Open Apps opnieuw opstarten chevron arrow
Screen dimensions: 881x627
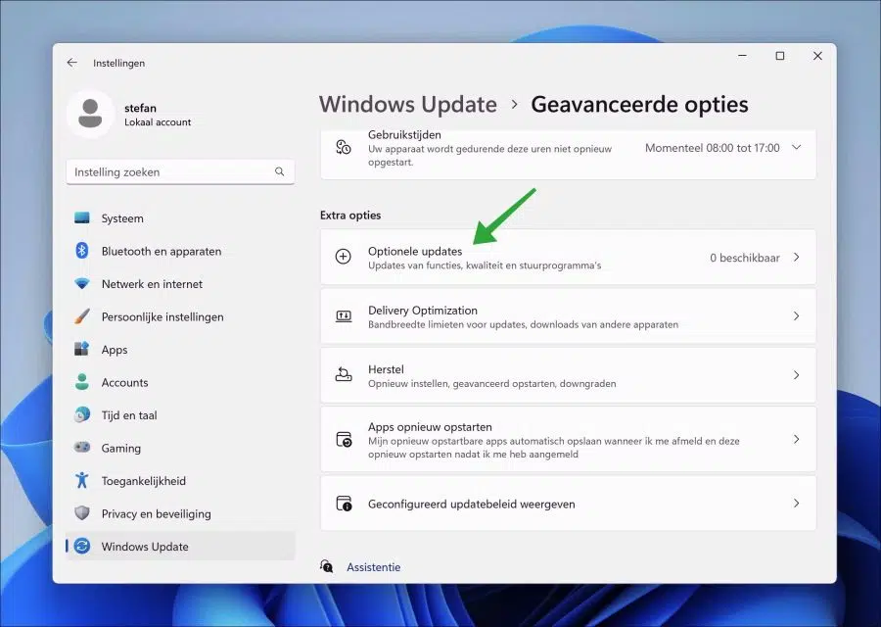[796, 439]
